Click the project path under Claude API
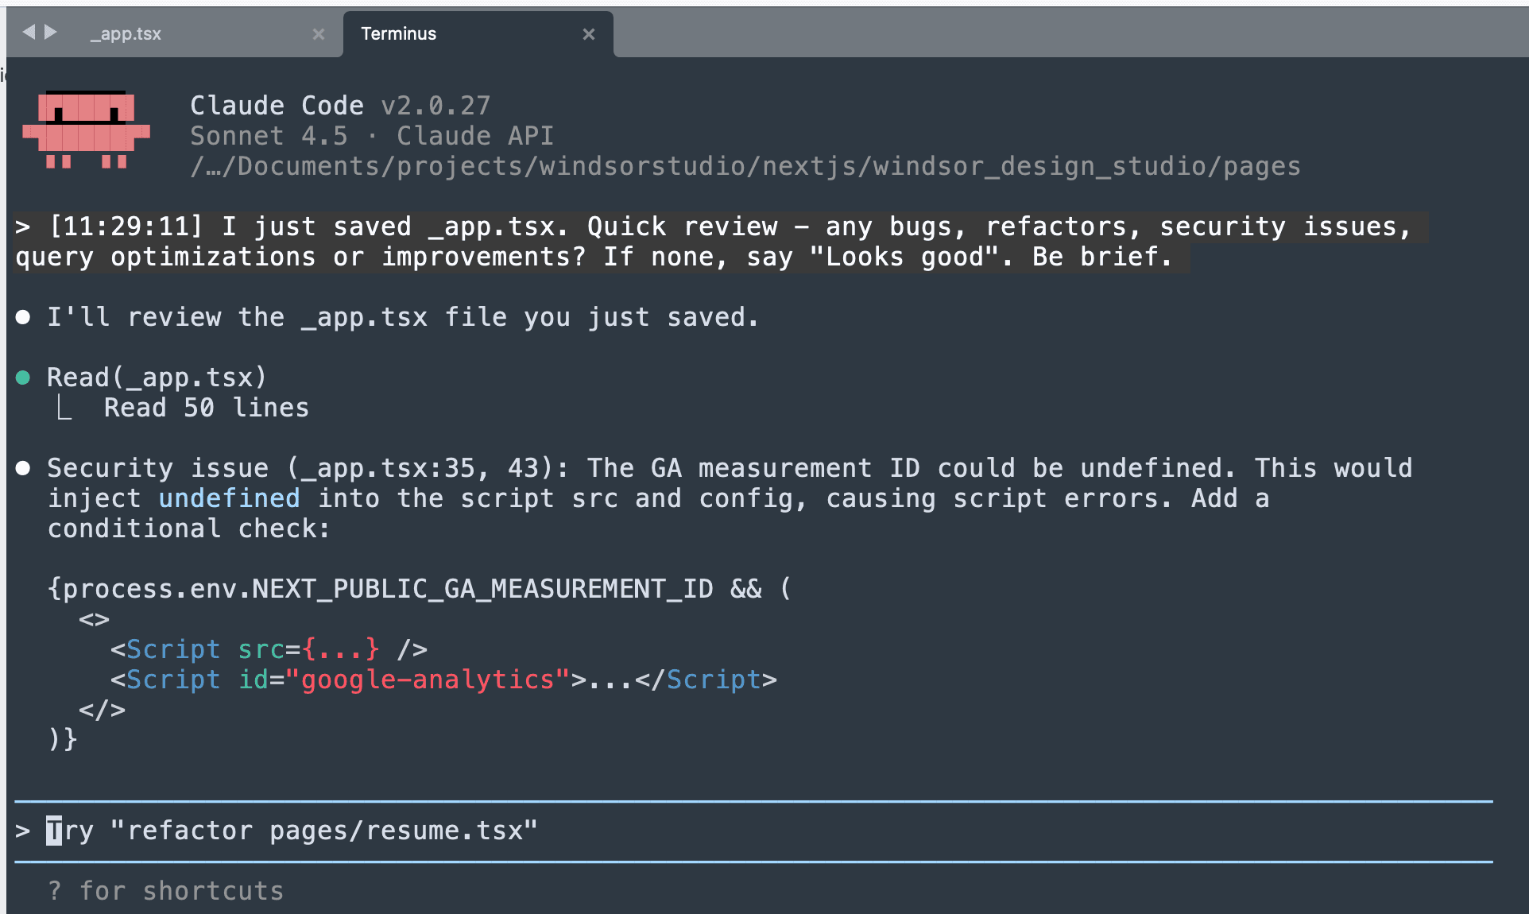 745,166
